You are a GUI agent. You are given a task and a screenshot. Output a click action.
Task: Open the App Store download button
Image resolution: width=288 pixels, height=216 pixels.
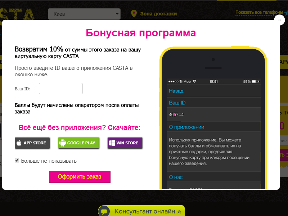(32, 143)
